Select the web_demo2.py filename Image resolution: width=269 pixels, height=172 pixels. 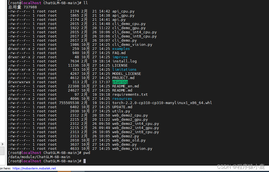pos(126,136)
